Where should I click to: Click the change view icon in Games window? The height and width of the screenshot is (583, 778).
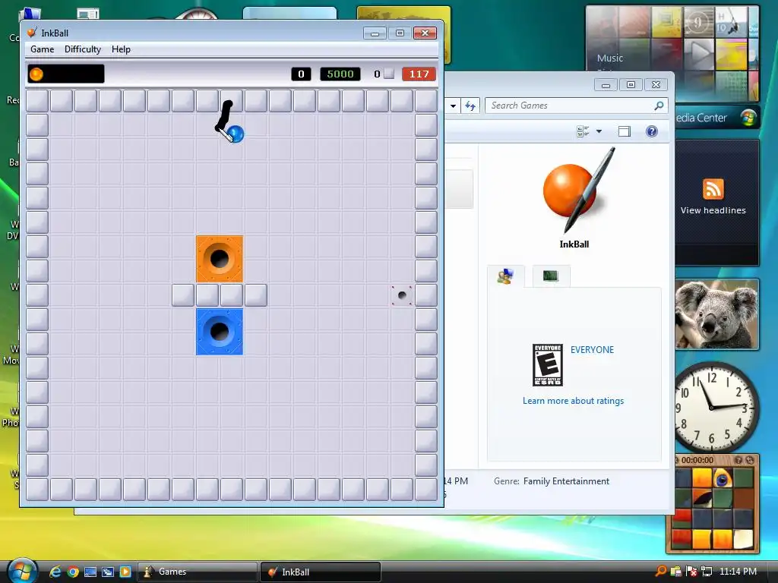coord(583,131)
